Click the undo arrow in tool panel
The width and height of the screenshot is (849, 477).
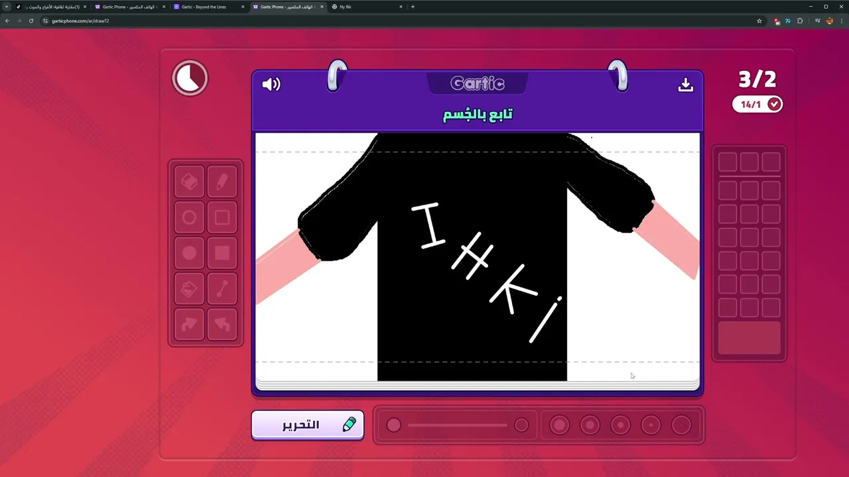coord(222,325)
